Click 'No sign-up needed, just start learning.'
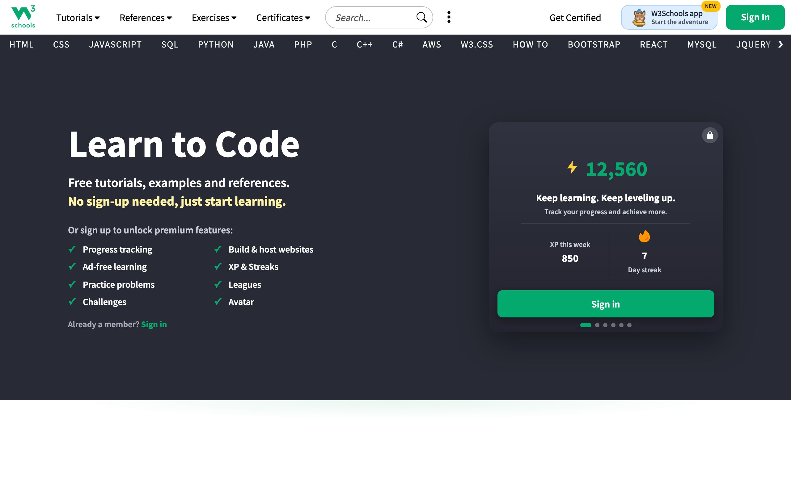This screenshot has width=791, height=494. [x=177, y=201]
